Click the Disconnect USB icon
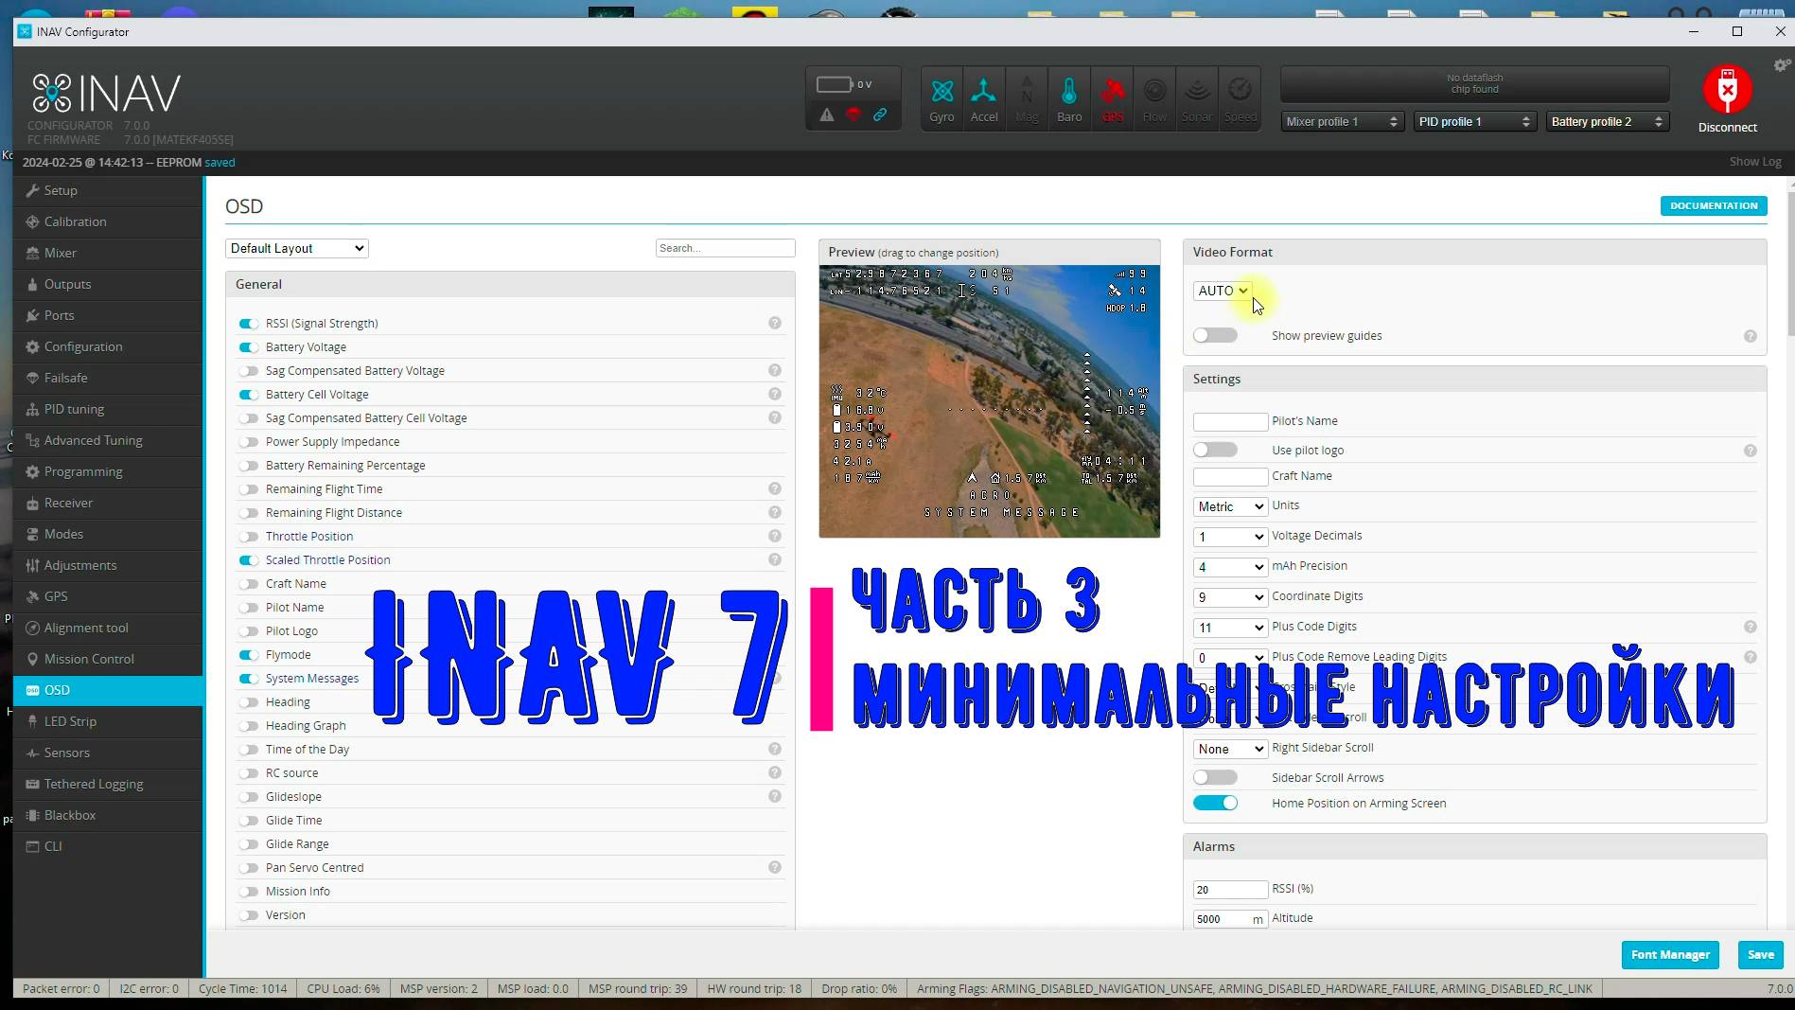The height and width of the screenshot is (1010, 1795). click(x=1727, y=90)
